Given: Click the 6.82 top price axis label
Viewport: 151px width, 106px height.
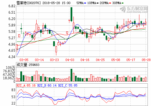Looking at the screenshot, I should point(12,6).
